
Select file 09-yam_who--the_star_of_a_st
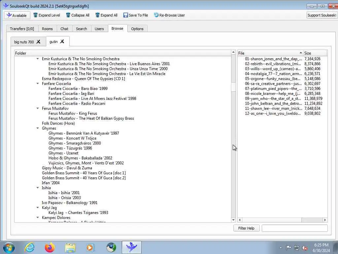click(273, 99)
